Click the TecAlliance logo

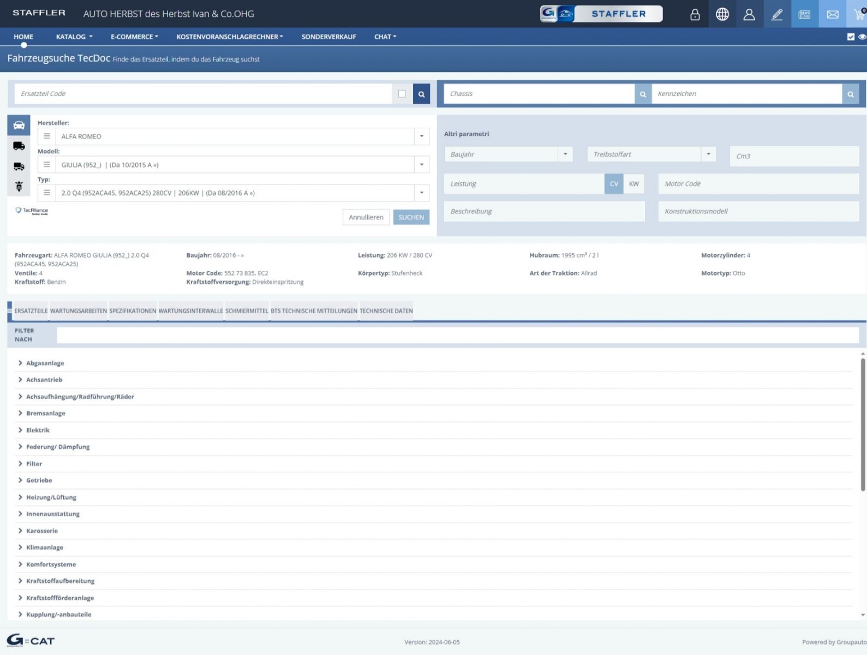[32, 211]
